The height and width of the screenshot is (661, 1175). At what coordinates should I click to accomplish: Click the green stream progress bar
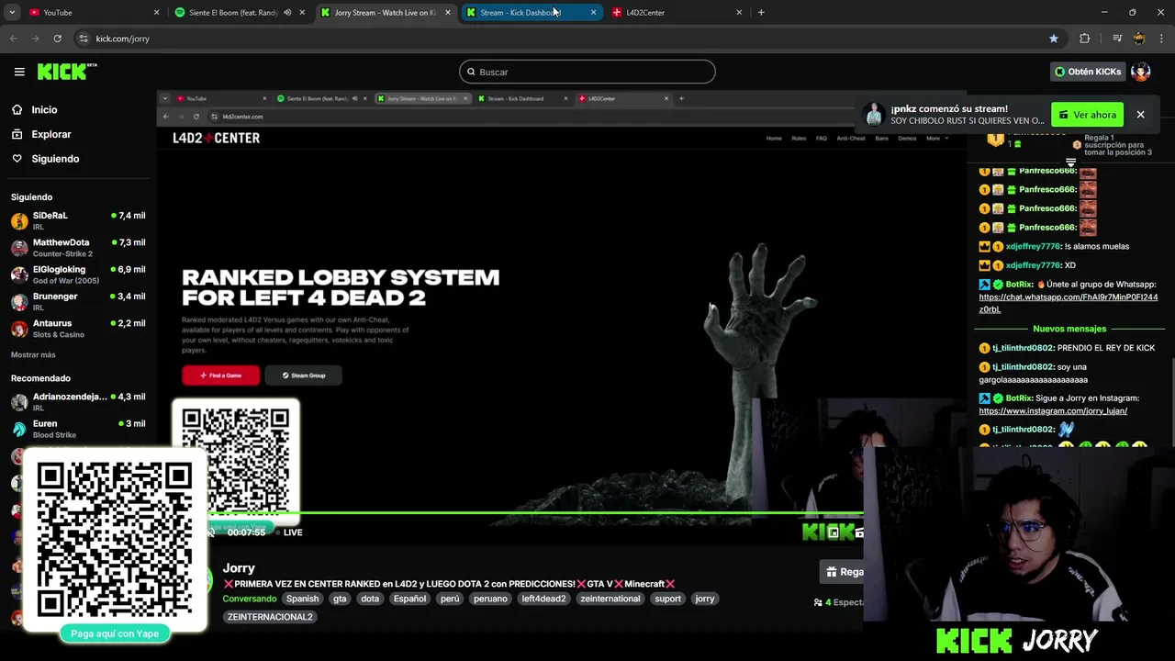coord(535,514)
